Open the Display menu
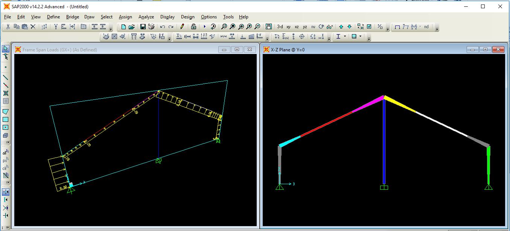The image size is (510, 231). pos(167,17)
